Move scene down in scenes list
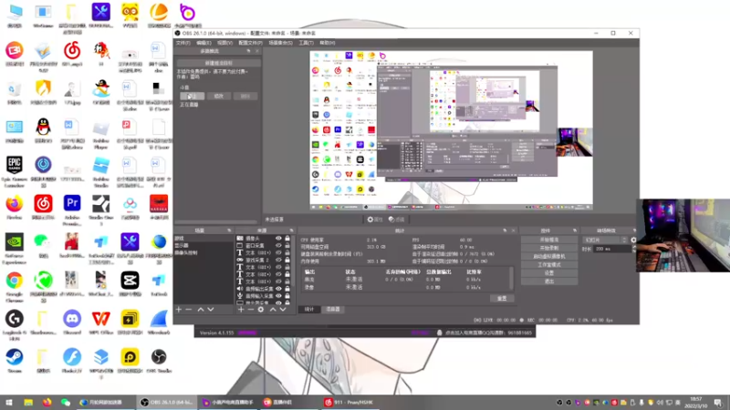 click(x=211, y=309)
